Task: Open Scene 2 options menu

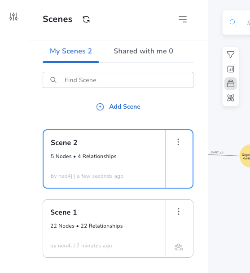Action: (178, 142)
